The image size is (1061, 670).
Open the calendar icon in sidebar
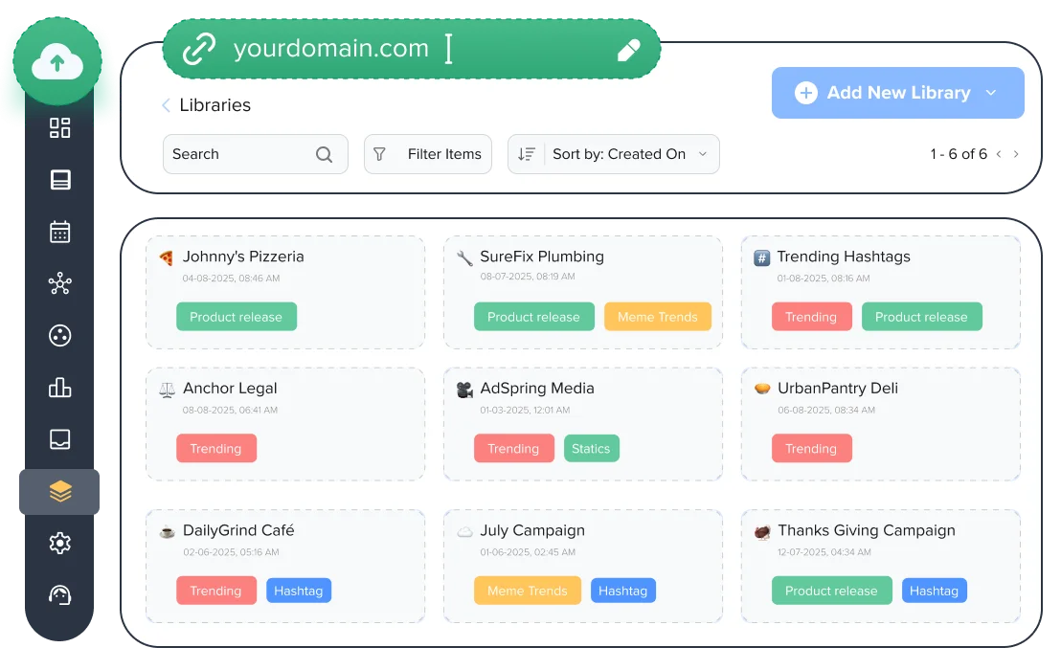click(x=59, y=232)
